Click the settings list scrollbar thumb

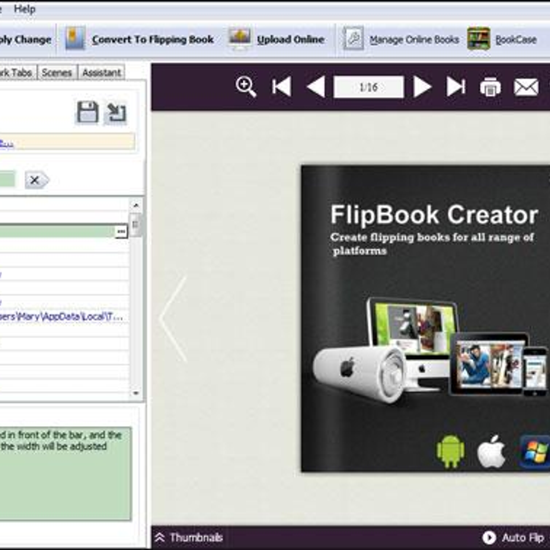[136, 225]
